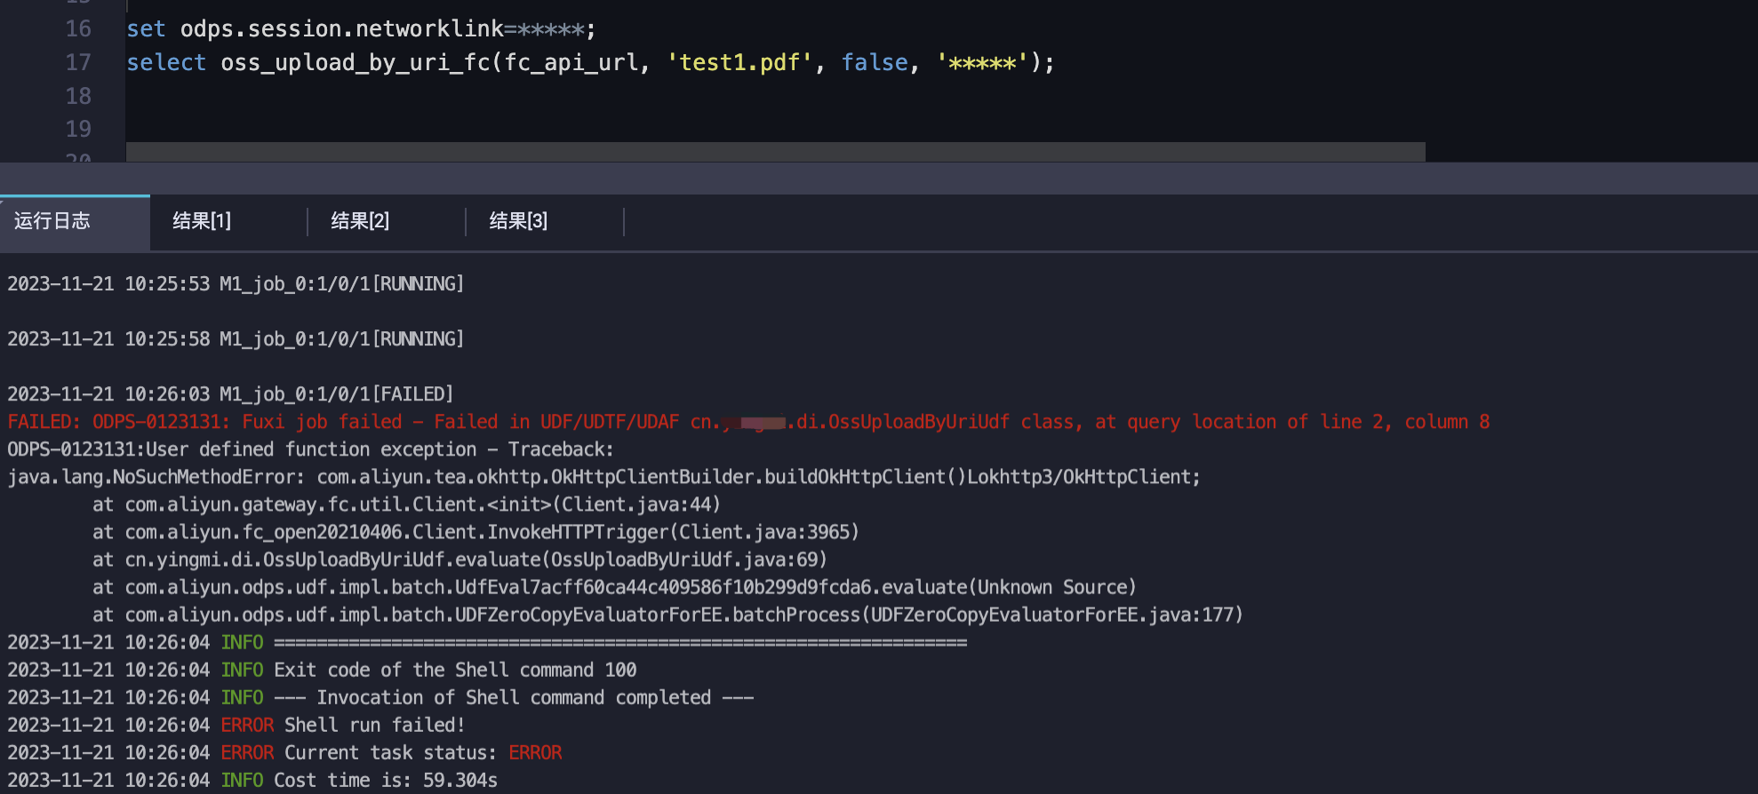Click the 'Shell run failed!' error line
The image size is (1758, 794).
236,725
